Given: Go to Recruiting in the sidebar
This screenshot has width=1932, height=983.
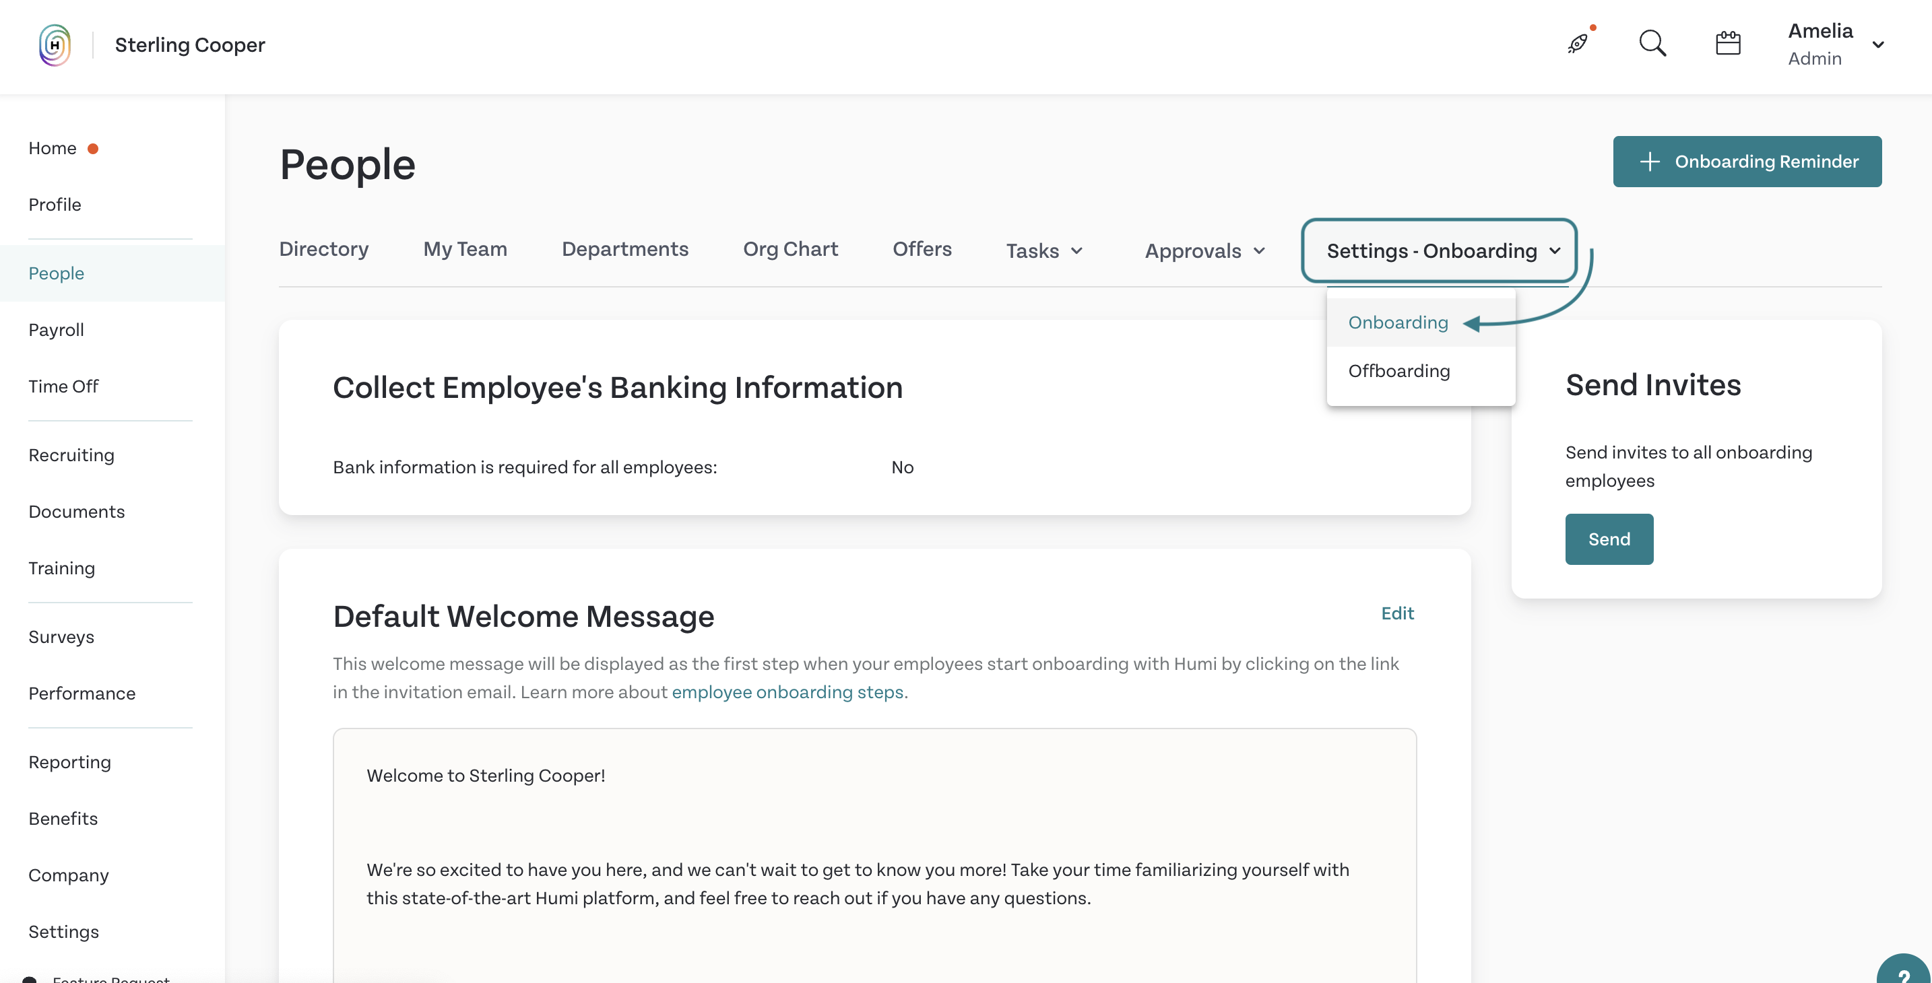Looking at the screenshot, I should click(71, 455).
